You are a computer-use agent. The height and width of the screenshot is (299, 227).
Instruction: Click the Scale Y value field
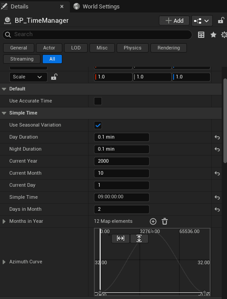152,77
